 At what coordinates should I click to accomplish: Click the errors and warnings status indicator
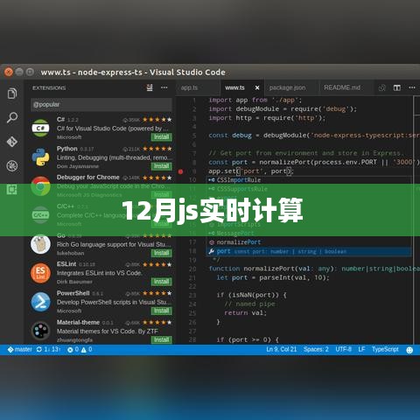pos(80,349)
